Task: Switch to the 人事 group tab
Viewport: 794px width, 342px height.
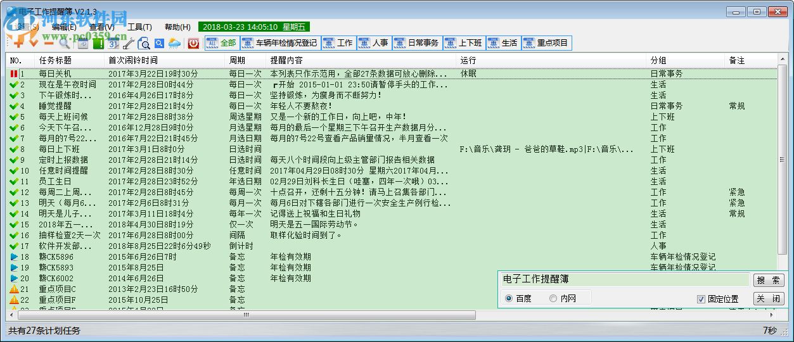Action: pos(373,43)
